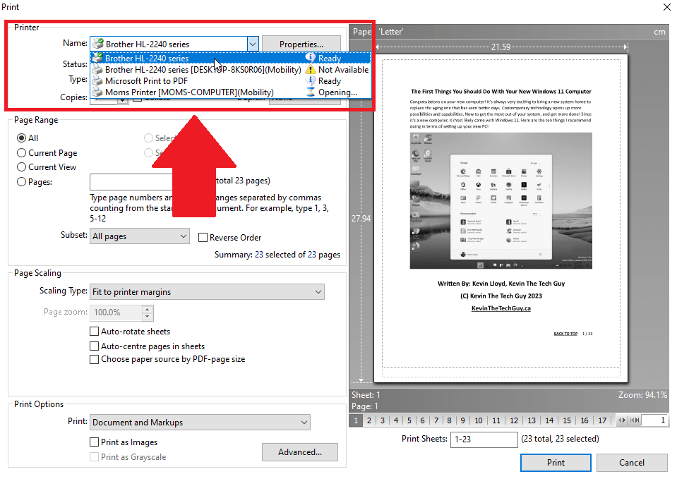Image resolution: width=677 pixels, height=479 pixels.
Task: Go to preview sheet 1 tab
Action: (x=356, y=420)
